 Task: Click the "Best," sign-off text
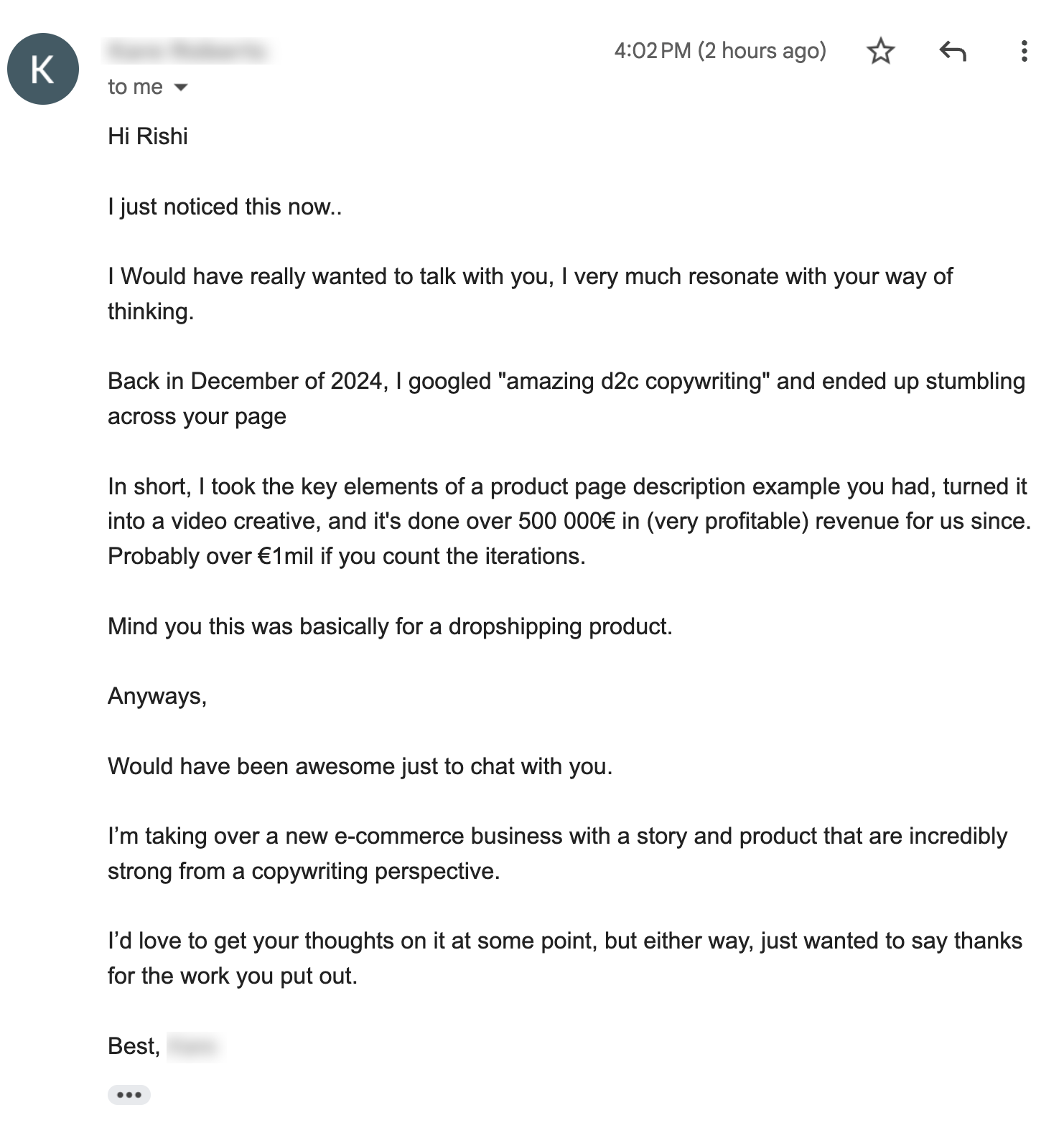(x=134, y=1046)
